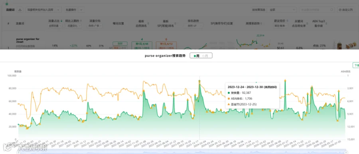This screenshot has height=154, width=359.
Task: Click the search magnifier icon in keyword field
Action: [x=332, y=10]
